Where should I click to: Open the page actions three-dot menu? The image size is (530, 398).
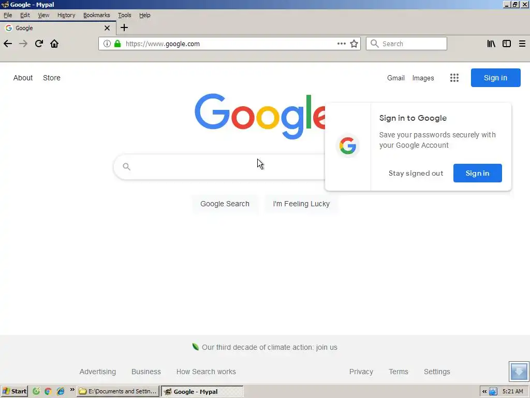pyautogui.click(x=342, y=44)
